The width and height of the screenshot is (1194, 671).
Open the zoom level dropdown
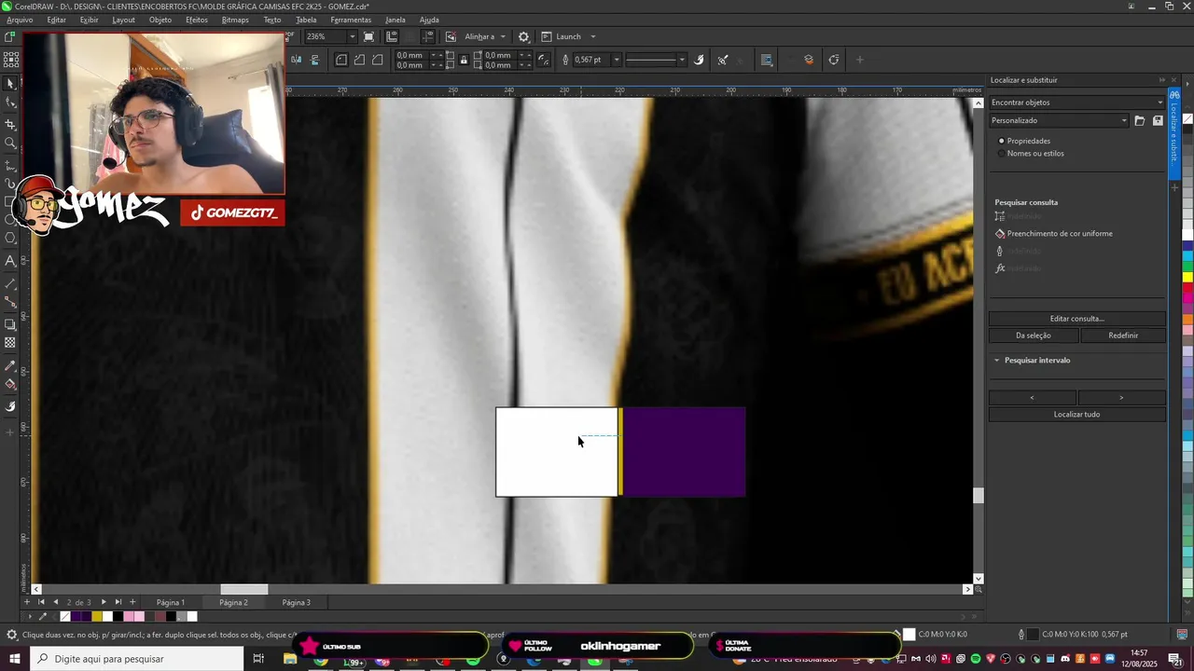[x=352, y=37]
